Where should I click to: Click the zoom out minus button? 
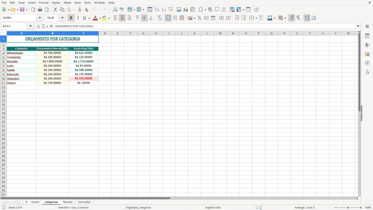tap(336, 208)
